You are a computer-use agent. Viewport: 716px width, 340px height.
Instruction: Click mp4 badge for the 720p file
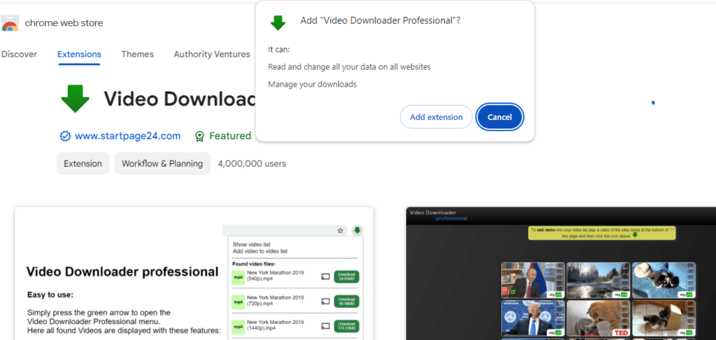[238, 302]
